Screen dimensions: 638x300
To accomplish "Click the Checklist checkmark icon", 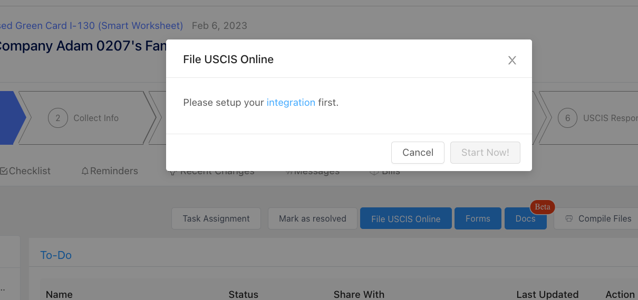I will tap(4, 171).
